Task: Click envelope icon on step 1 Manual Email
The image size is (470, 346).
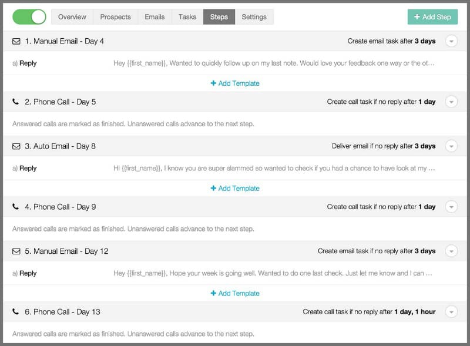Action: 16,41
